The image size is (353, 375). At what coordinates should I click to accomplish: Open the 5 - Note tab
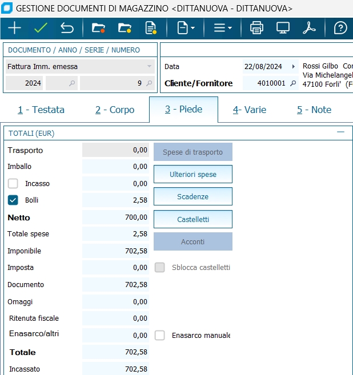pyautogui.click(x=314, y=110)
